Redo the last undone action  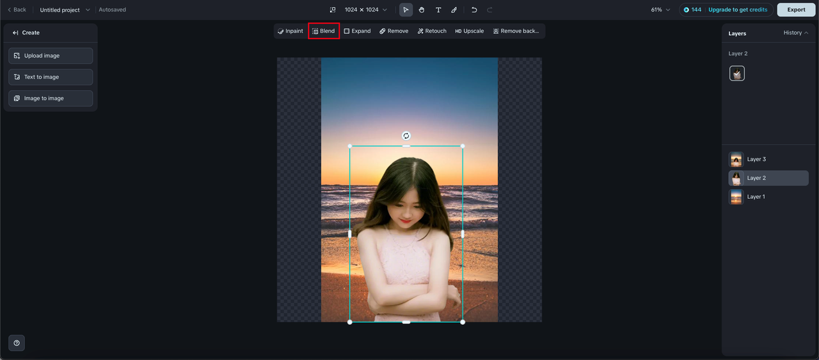pos(490,10)
